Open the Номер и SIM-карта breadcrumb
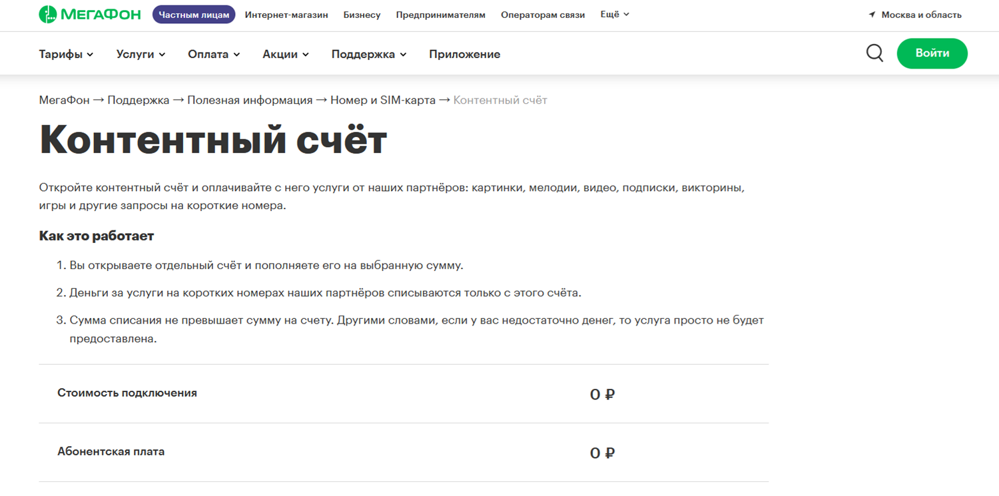This screenshot has height=496, width=999. tap(383, 100)
